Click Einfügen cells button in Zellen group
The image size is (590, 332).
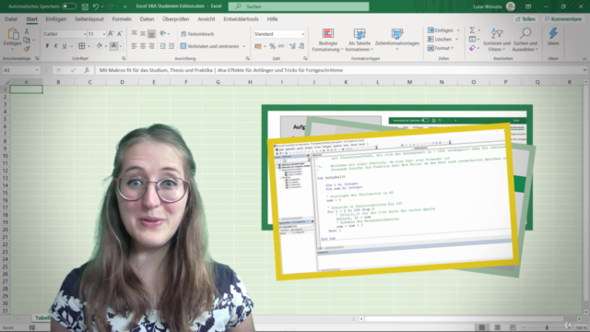[x=441, y=30]
